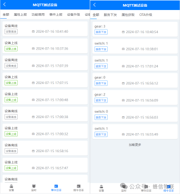The image size is (180, 194).
Task: Select the switch: 0 command text
Action: pyautogui.click(x=101, y=112)
